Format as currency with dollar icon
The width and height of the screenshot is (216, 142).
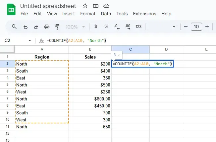point(96,27)
